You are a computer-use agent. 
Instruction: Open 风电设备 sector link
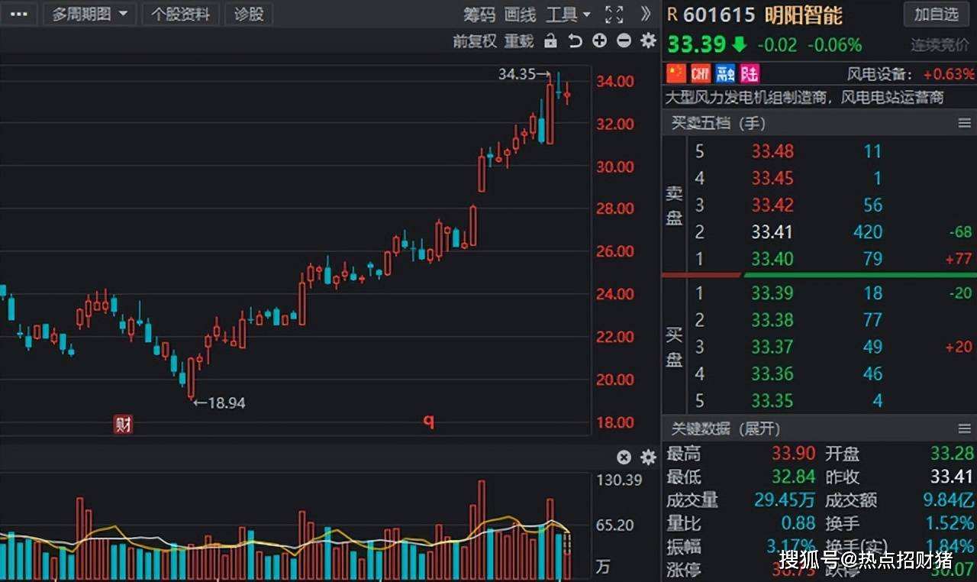coord(879,74)
